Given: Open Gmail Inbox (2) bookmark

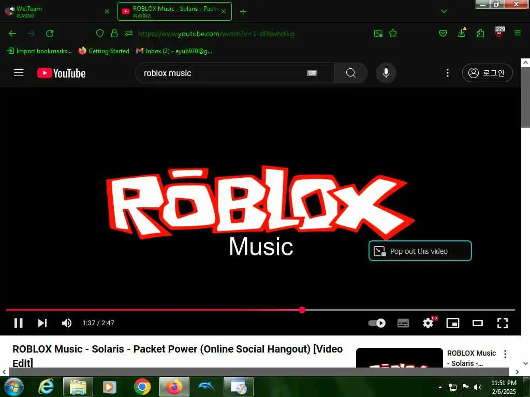Looking at the screenshot, I should [x=174, y=51].
